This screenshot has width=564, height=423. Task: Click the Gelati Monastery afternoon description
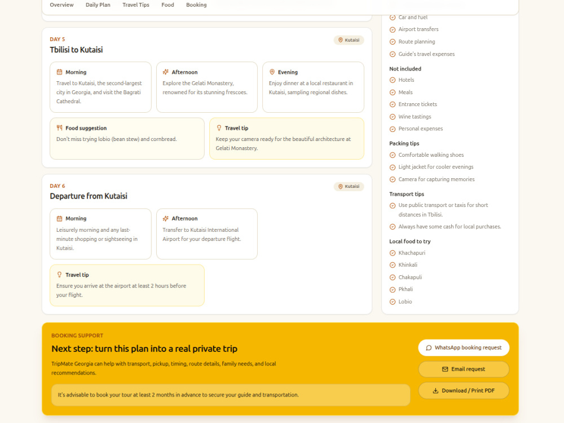[205, 88]
